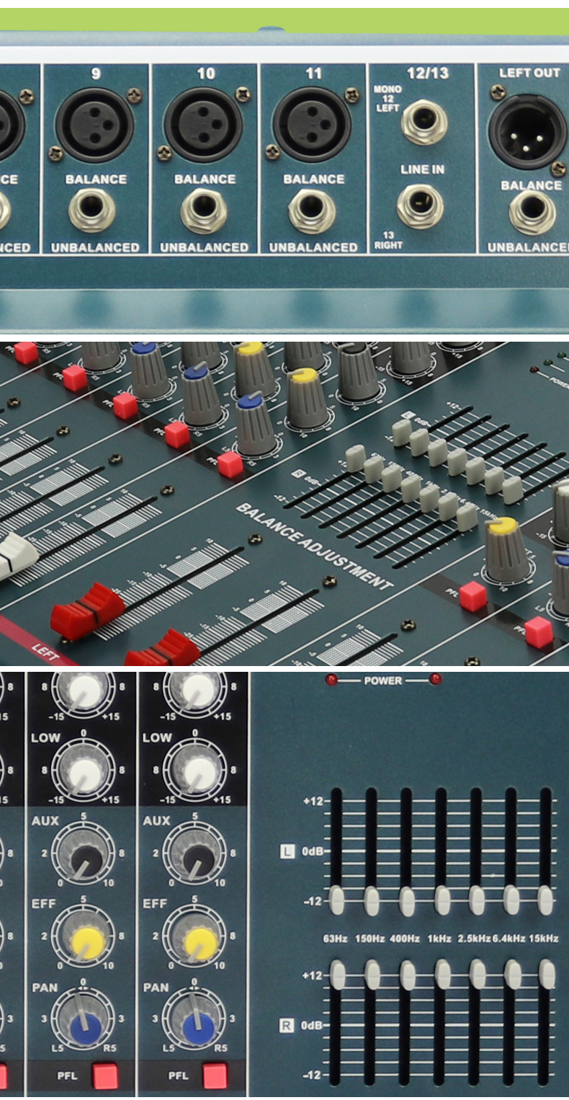
Task: Toggle PFL button on strip farther from EQ
Action: (x=105, y=1075)
